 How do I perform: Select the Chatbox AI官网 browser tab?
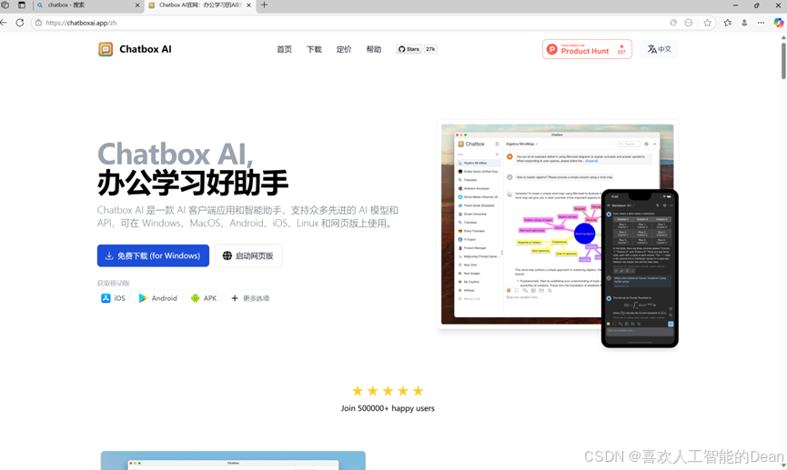[x=200, y=5]
